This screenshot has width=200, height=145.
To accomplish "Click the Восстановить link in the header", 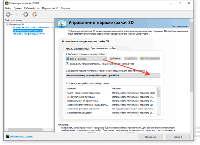I will pyautogui.click(x=180, y=26).
